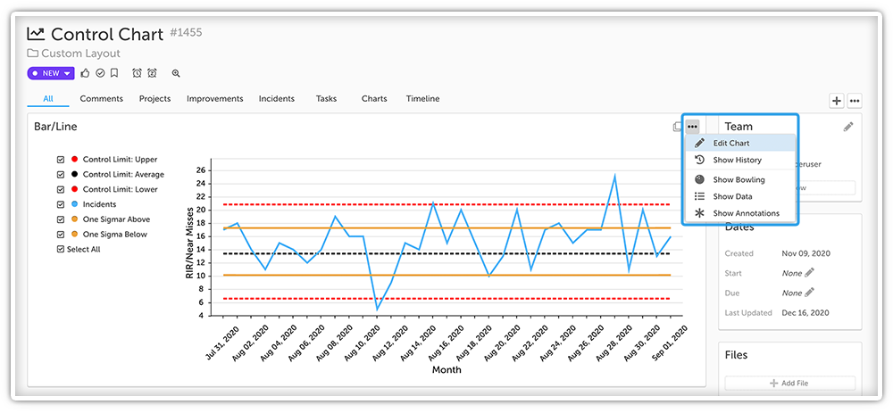Screen dimensions: 893x413
Task: Choose Show Annotations from the menu
Action: click(x=740, y=214)
